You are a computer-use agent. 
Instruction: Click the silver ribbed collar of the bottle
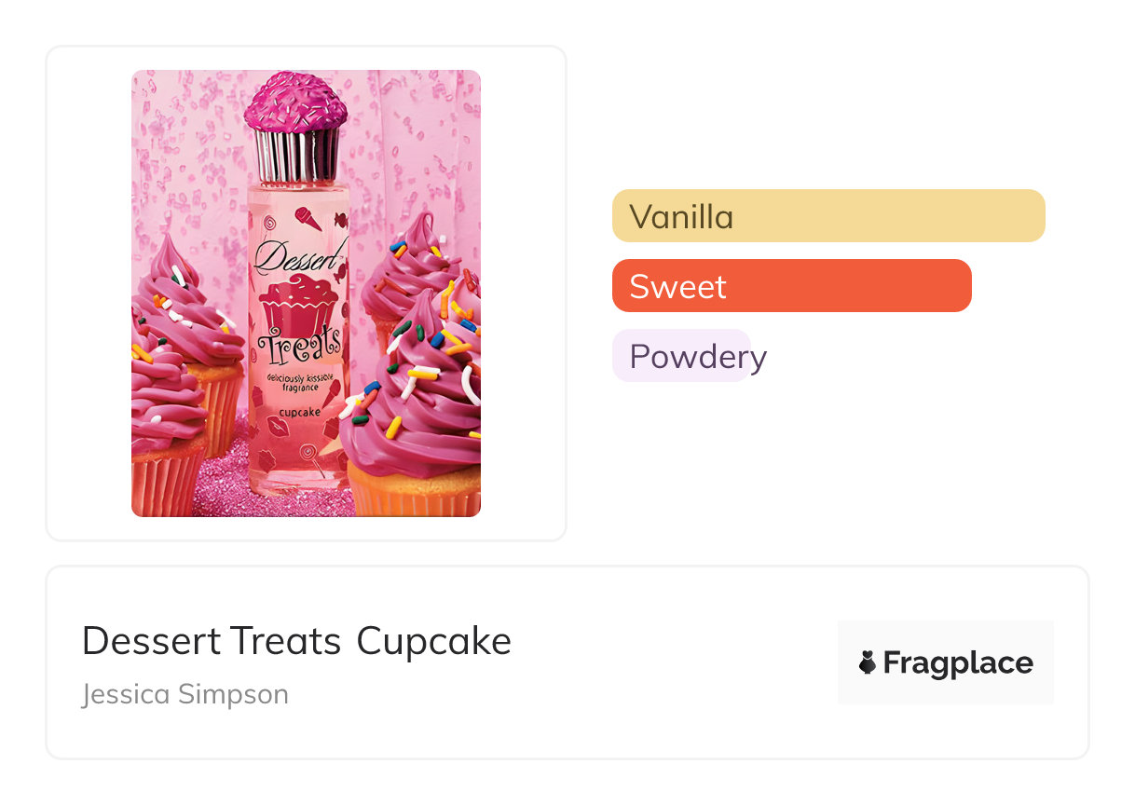[296, 154]
